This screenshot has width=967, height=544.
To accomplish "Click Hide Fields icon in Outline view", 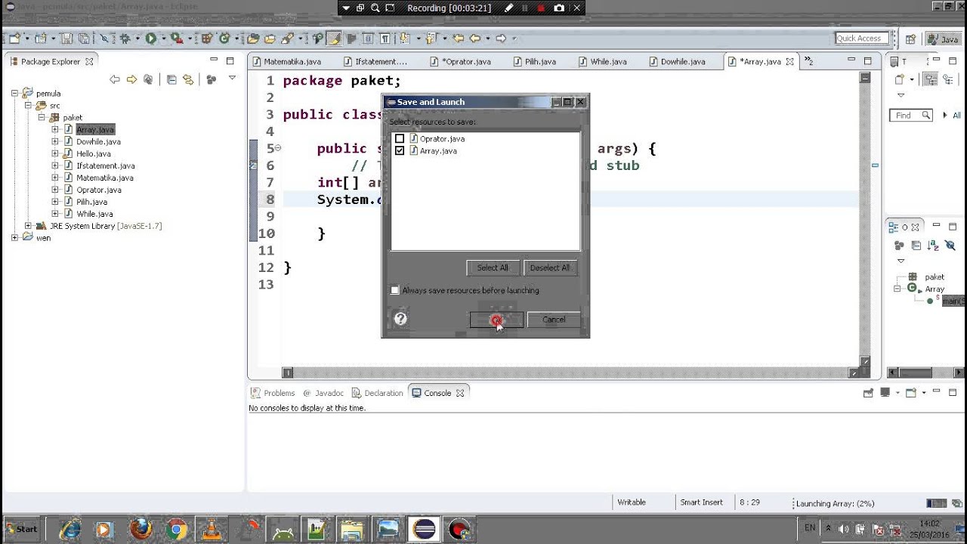I will coord(950,246).
